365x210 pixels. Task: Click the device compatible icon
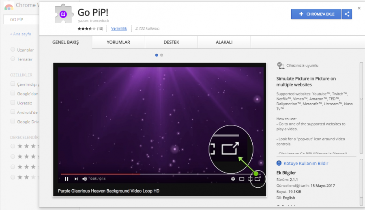click(281, 65)
